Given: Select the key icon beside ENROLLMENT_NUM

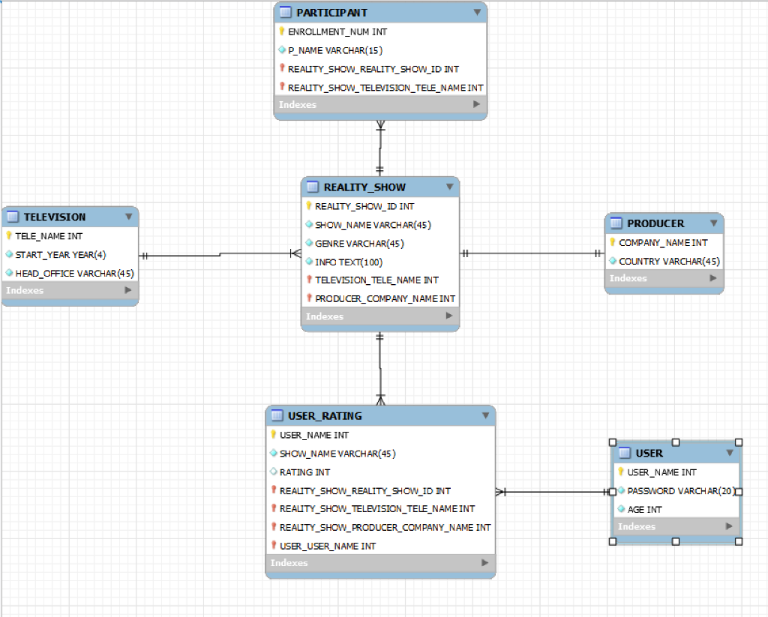Looking at the screenshot, I should 280,31.
